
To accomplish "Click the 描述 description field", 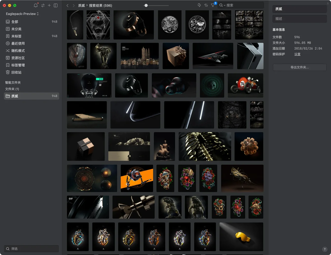I will [x=300, y=19].
